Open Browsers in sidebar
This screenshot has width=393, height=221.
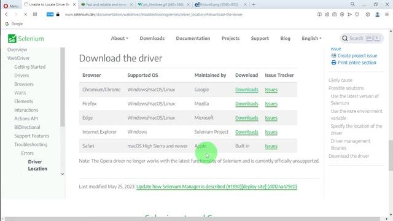pos(24,84)
